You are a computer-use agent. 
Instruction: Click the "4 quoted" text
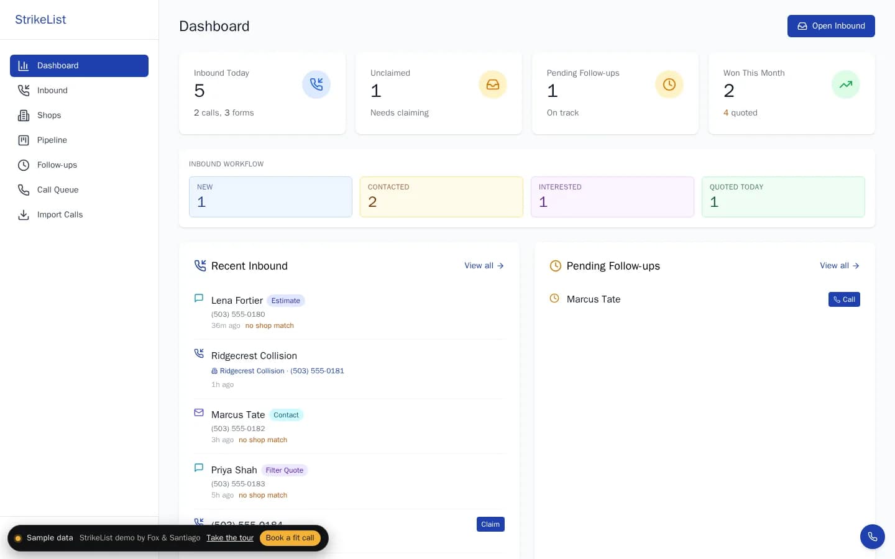740,112
